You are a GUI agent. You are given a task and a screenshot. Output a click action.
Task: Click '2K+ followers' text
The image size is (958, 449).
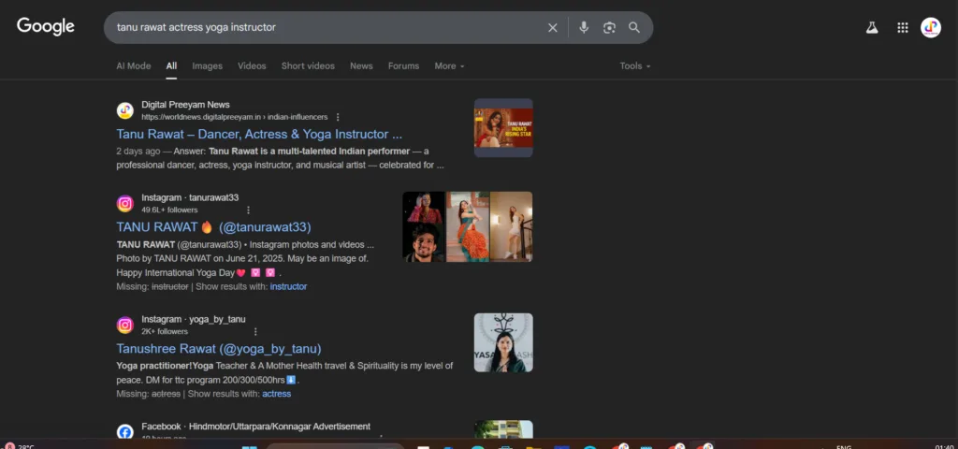pyautogui.click(x=165, y=331)
